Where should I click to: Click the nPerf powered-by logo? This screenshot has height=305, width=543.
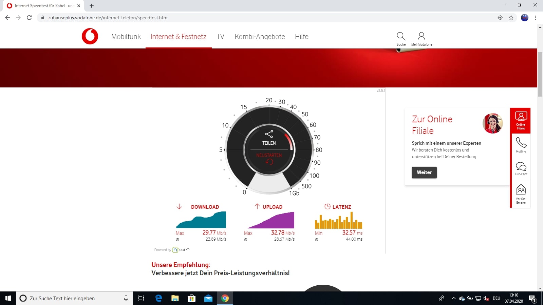(x=181, y=250)
